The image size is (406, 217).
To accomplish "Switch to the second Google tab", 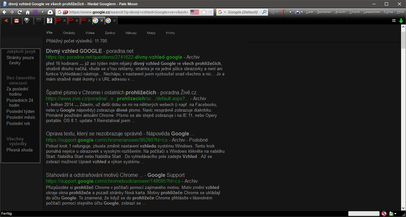I will point(111,21).
